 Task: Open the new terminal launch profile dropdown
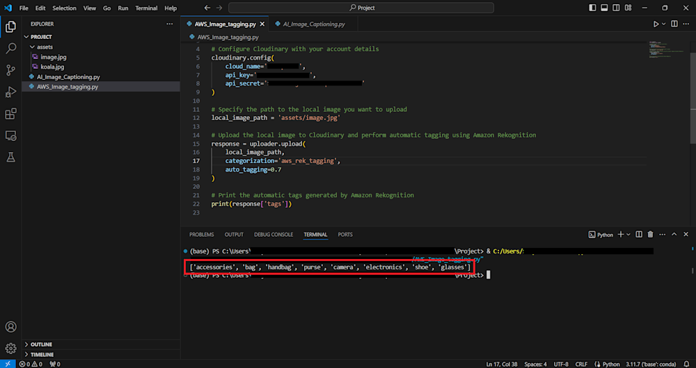628,235
